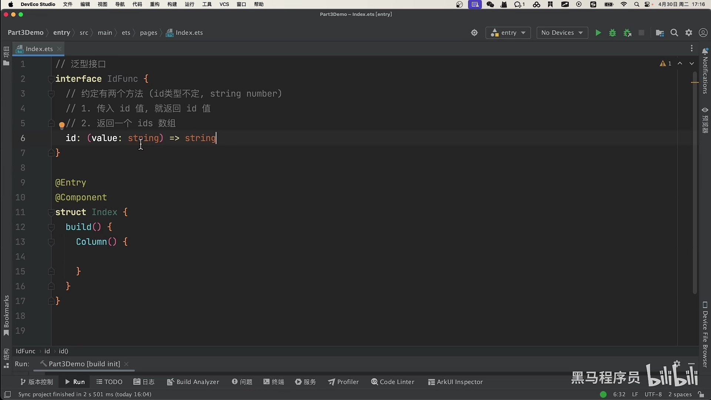711x400 pixels.
Task: Open search everywhere magnifier in toolbar
Action: click(674, 33)
